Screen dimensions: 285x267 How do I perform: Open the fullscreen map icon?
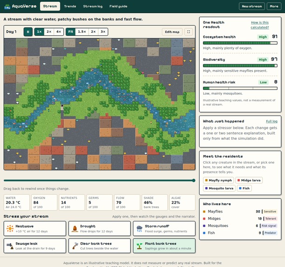click(x=188, y=32)
